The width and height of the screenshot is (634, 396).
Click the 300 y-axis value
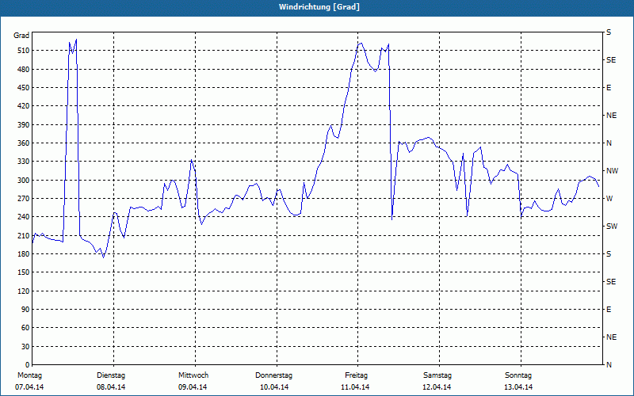(23, 181)
